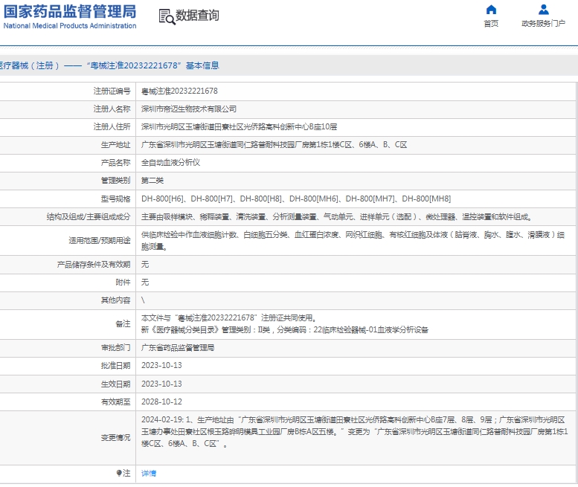
Task: Click the 政务服务门户 text link
Action: click(543, 24)
